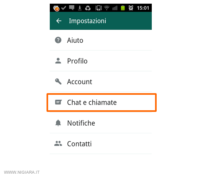The width and height of the screenshot is (204, 179).
Task: Open the Contatti settings entry
Action: pos(101,144)
